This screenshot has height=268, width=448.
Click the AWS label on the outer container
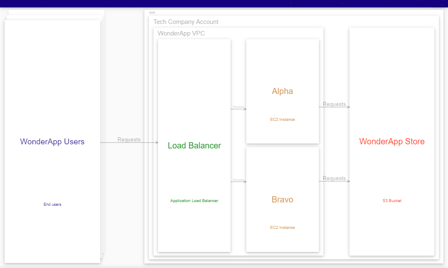click(x=152, y=12)
